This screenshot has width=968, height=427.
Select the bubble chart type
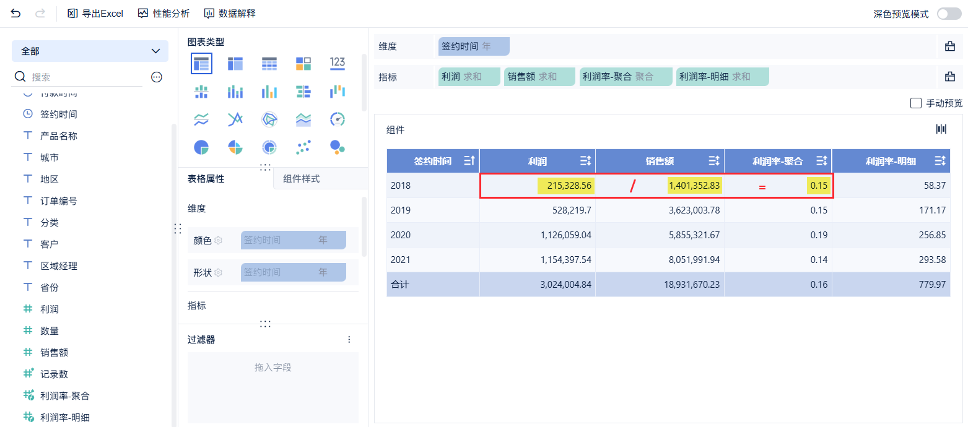[x=338, y=147]
